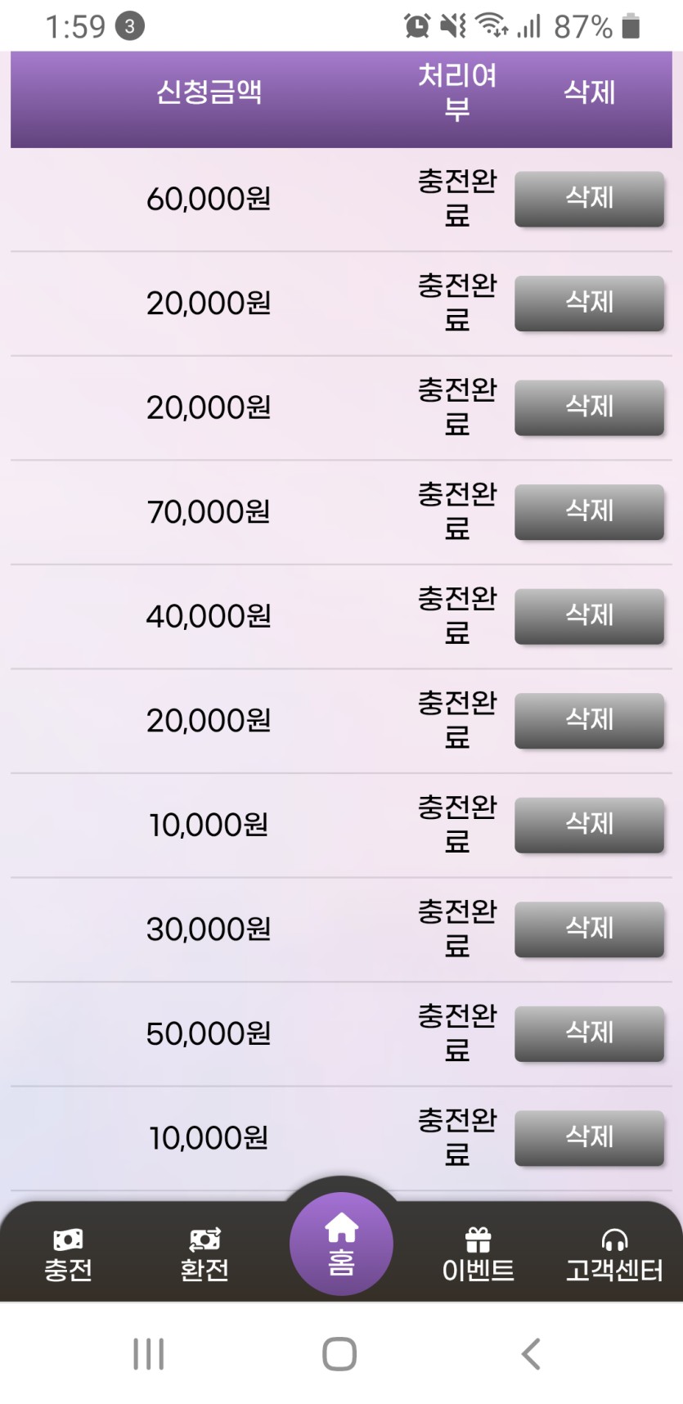Delete the 70,000원 charge record
The width and height of the screenshot is (683, 1404).
(x=589, y=512)
